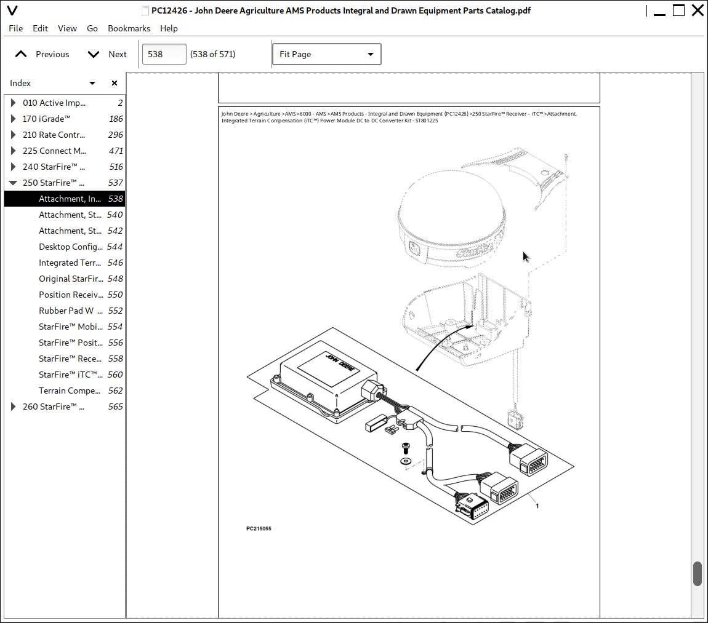Expand the 170 iGrade index entry
The width and height of the screenshot is (708, 623).
click(13, 119)
